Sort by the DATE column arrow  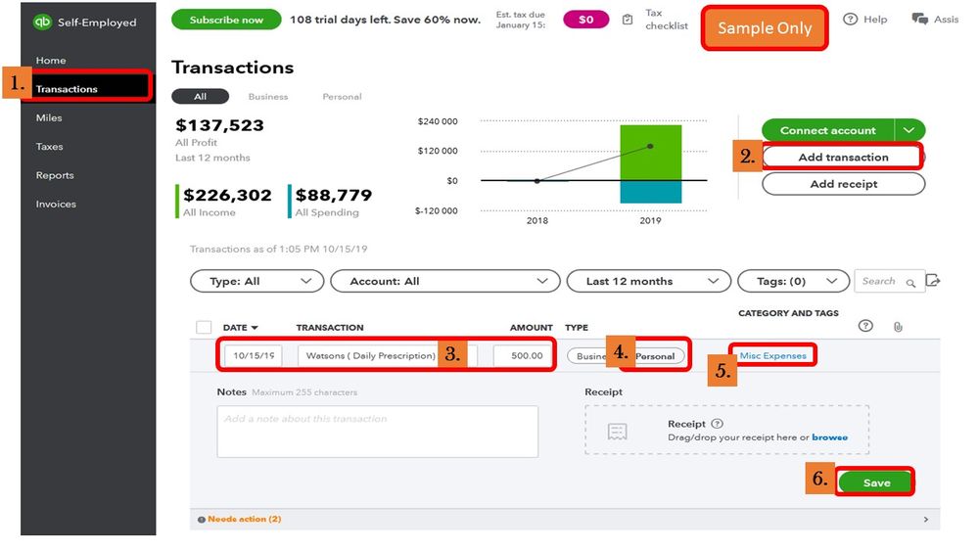255,328
